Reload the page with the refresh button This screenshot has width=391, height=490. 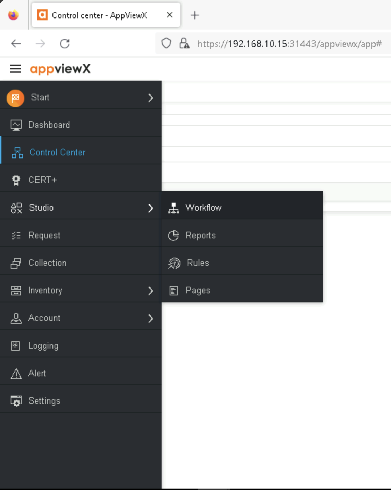pos(65,44)
